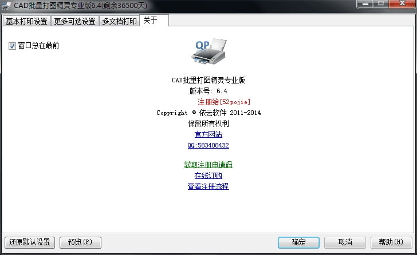
Task: Toggle 窗口总在最前 always-on-top checkbox
Action: pos(12,46)
